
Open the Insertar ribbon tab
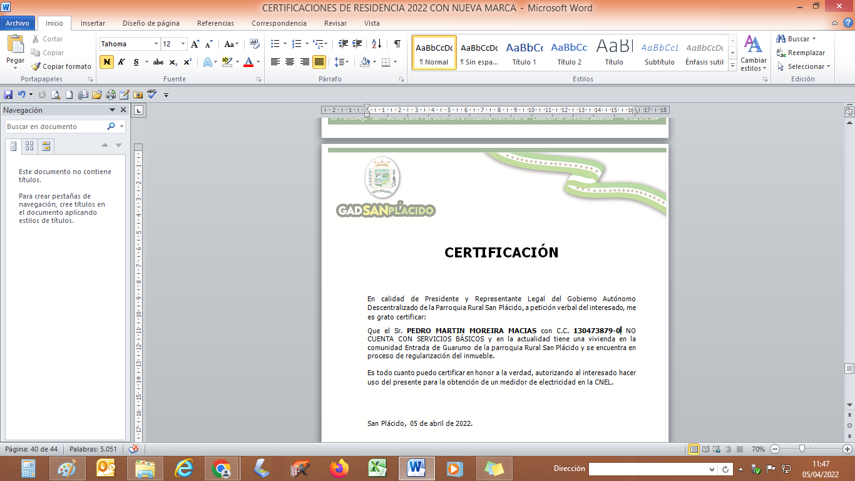[93, 23]
